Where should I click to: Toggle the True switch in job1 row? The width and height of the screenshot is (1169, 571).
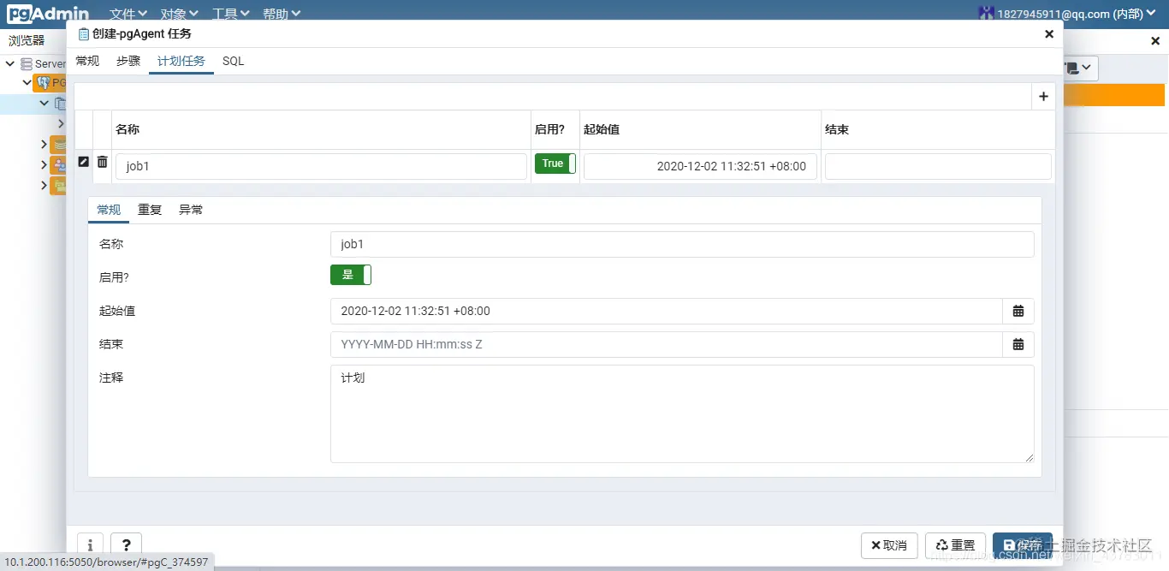(x=555, y=164)
